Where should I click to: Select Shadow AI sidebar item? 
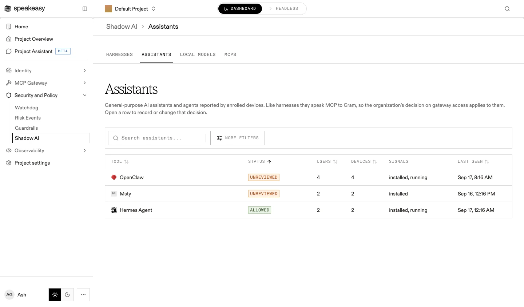click(x=51, y=138)
